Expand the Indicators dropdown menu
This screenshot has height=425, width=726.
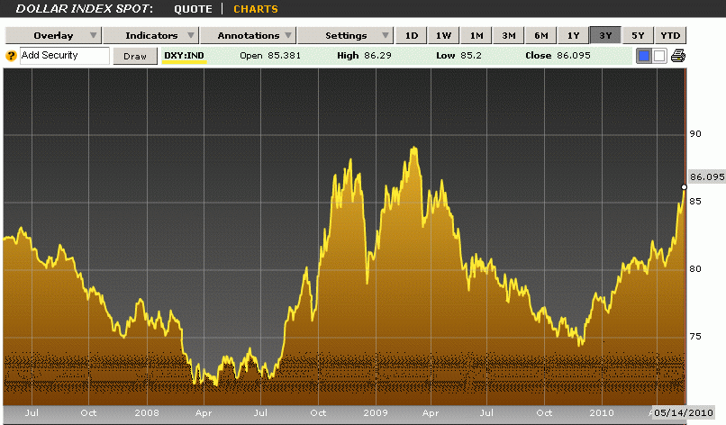tap(150, 36)
